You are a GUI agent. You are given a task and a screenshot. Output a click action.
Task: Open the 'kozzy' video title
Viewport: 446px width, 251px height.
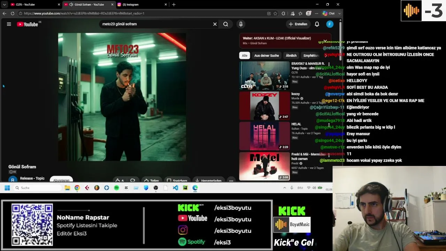point(295,94)
